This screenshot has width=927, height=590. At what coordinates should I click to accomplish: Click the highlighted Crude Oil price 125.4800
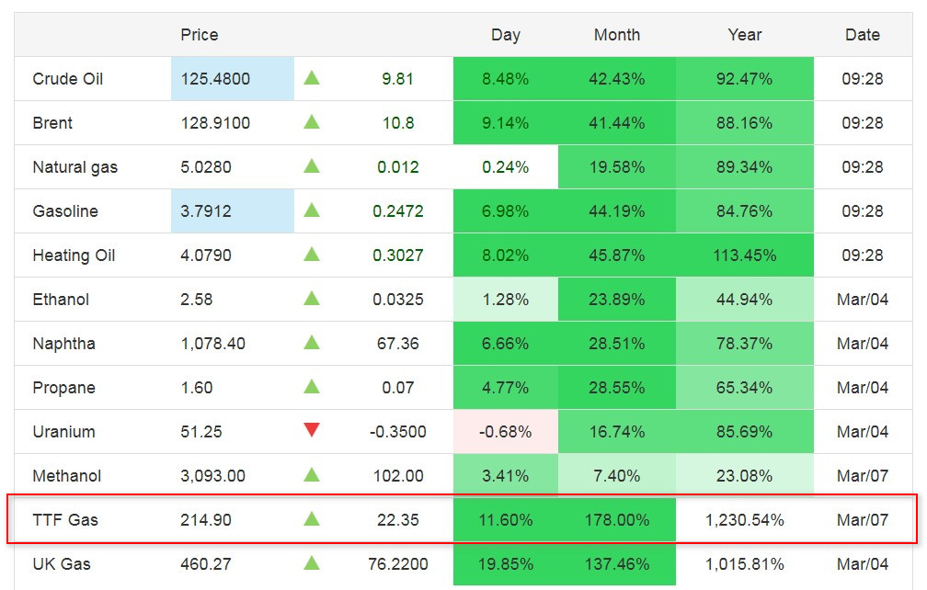[215, 79]
